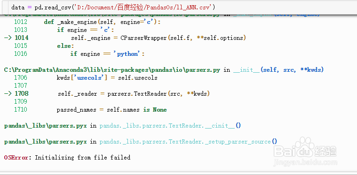This screenshot has height=175, width=357.
Task: Click the empty traceback line number 1709
Action: point(21,101)
